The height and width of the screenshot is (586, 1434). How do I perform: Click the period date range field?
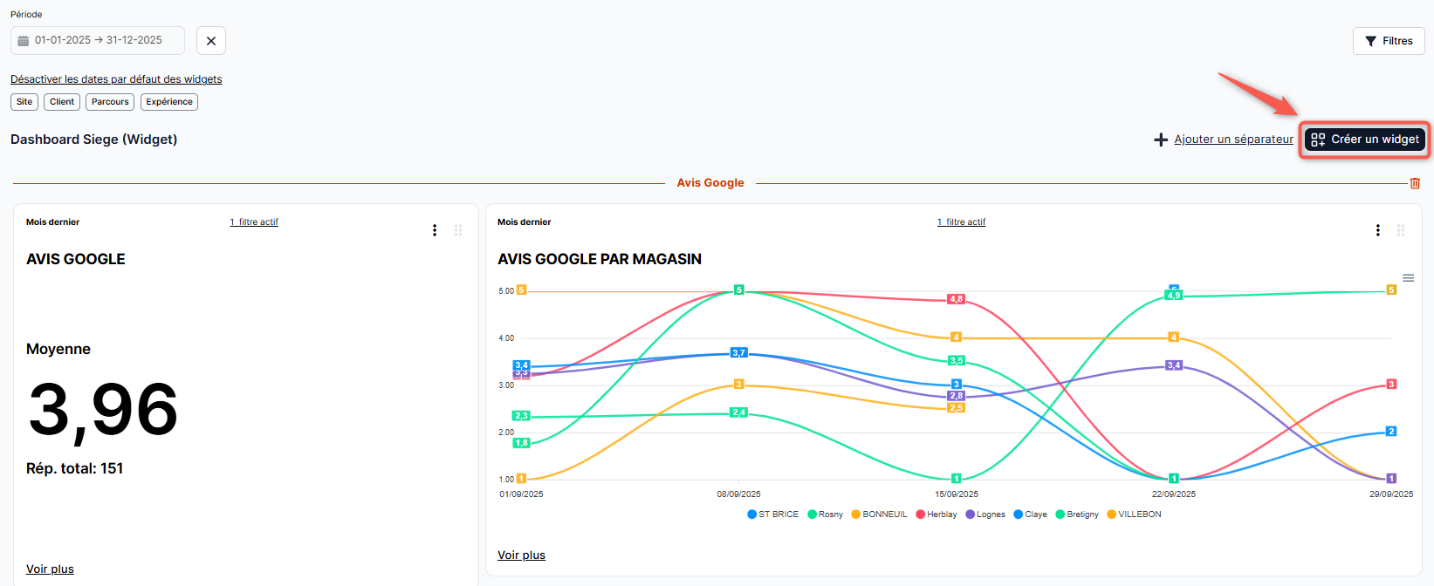(99, 40)
